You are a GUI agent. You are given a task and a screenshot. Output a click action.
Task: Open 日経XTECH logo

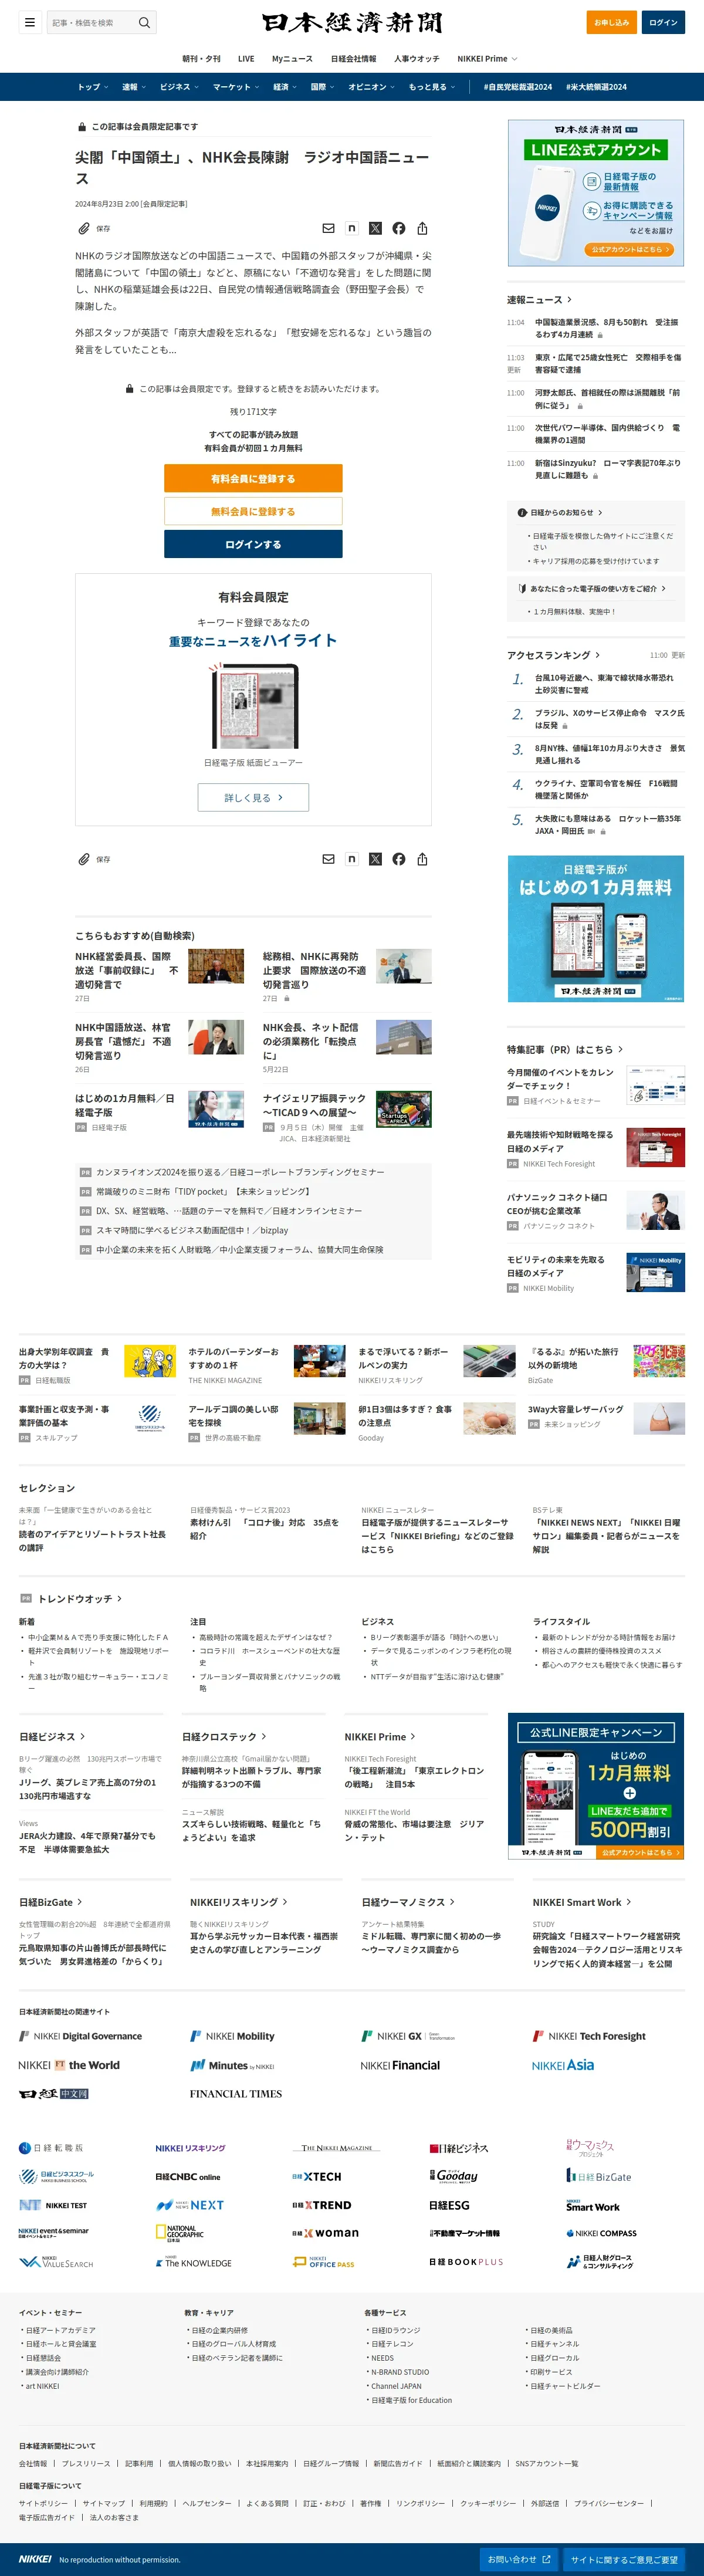317,2176
